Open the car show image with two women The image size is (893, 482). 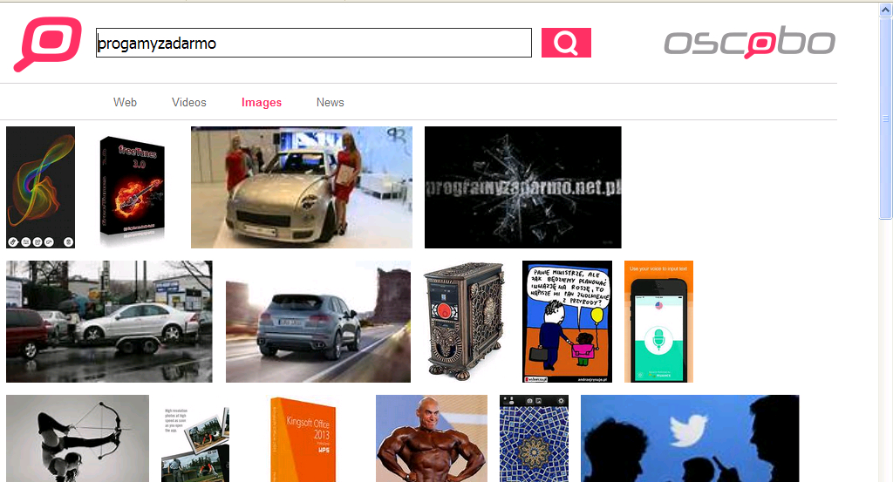point(302,187)
